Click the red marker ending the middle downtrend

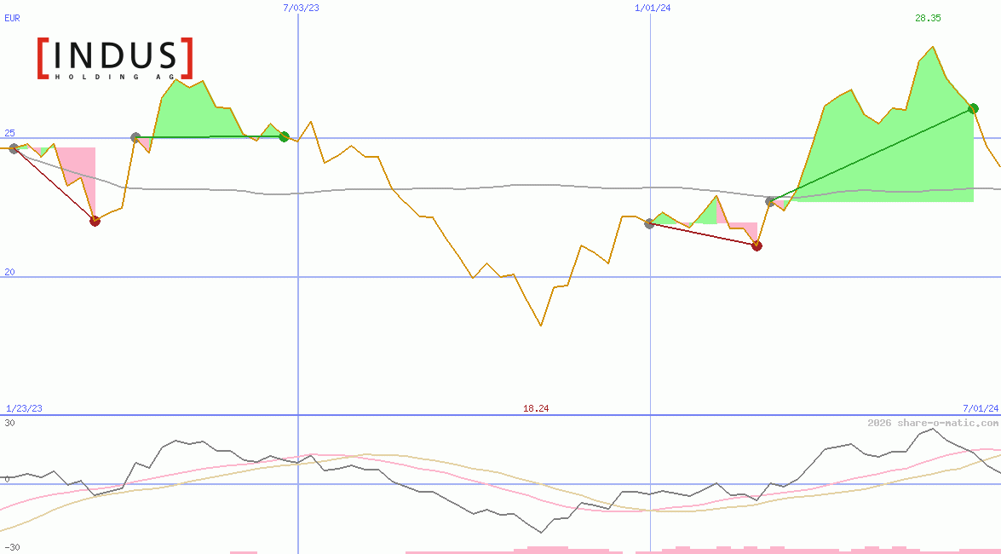coord(757,245)
